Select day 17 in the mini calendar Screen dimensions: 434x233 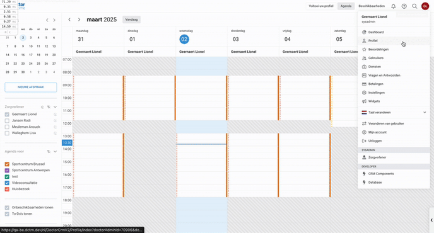click(x=31, y=55)
